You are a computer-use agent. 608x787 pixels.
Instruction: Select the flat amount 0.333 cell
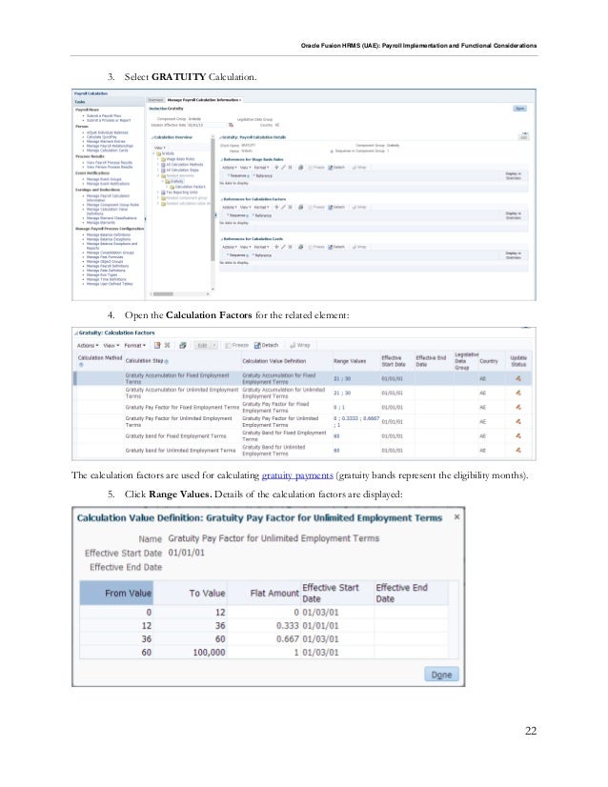(x=264, y=625)
